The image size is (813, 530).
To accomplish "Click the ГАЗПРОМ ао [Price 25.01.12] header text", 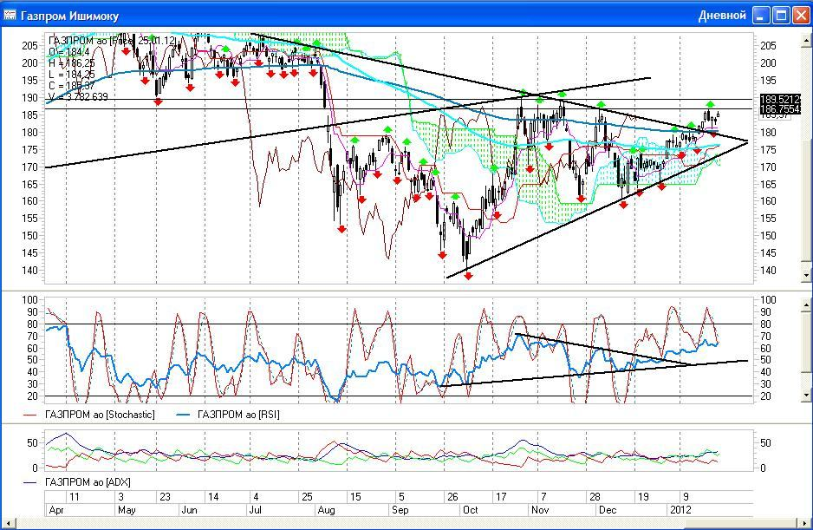I will coord(113,41).
